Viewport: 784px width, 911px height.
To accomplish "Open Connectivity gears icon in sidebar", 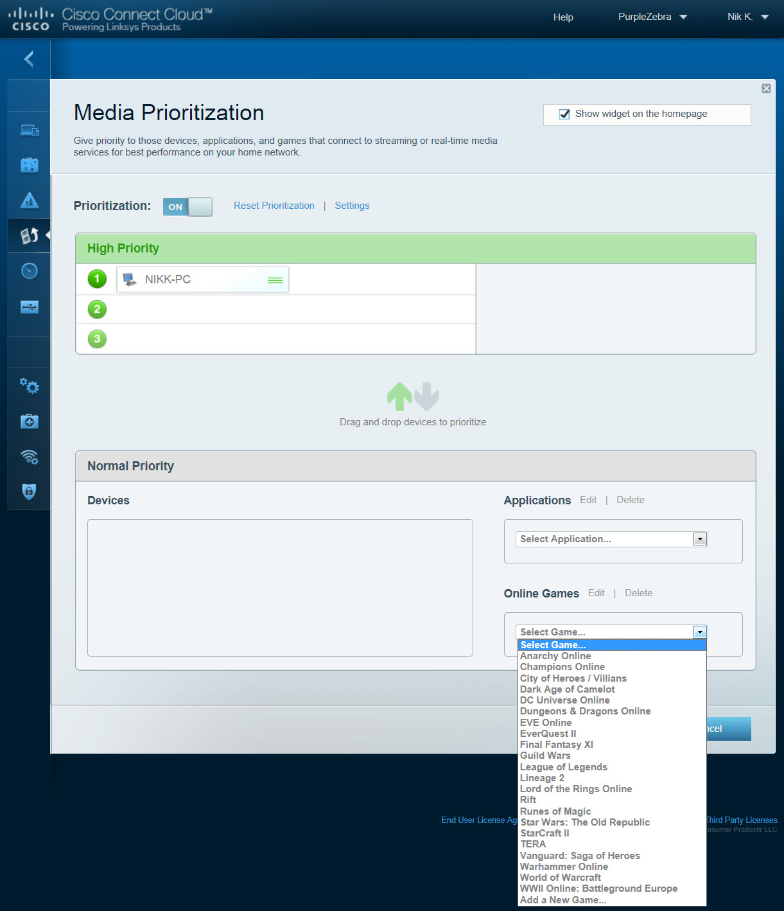I will (30, 386).
